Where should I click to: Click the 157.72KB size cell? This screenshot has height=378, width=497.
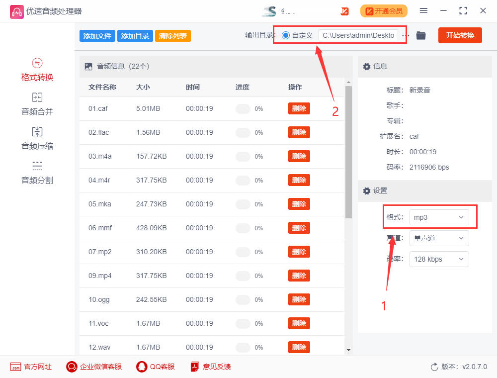[151, 156]
